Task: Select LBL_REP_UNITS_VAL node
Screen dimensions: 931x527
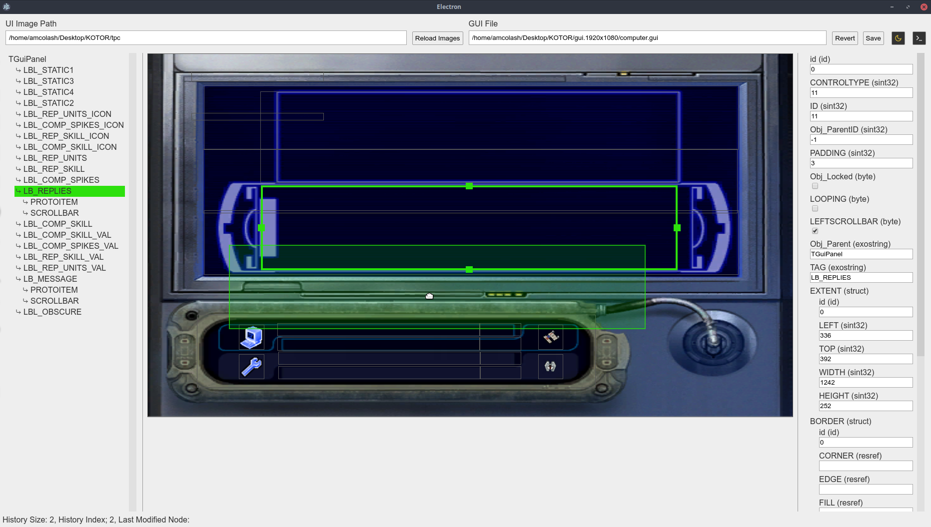Action: [x=64, y=268]
